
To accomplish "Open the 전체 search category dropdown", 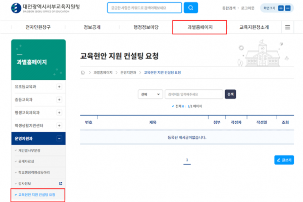I will tap(150, 94).
